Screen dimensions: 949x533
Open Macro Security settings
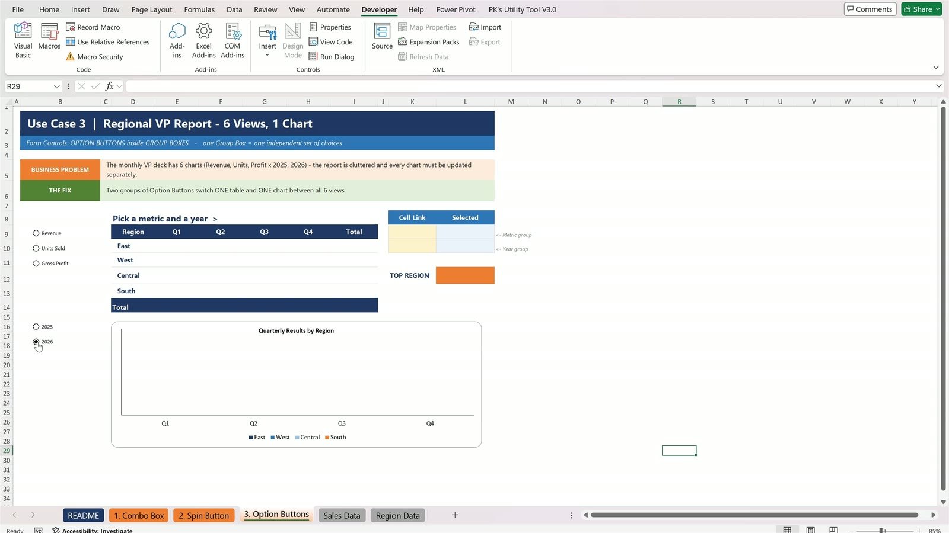click(94, 57)
